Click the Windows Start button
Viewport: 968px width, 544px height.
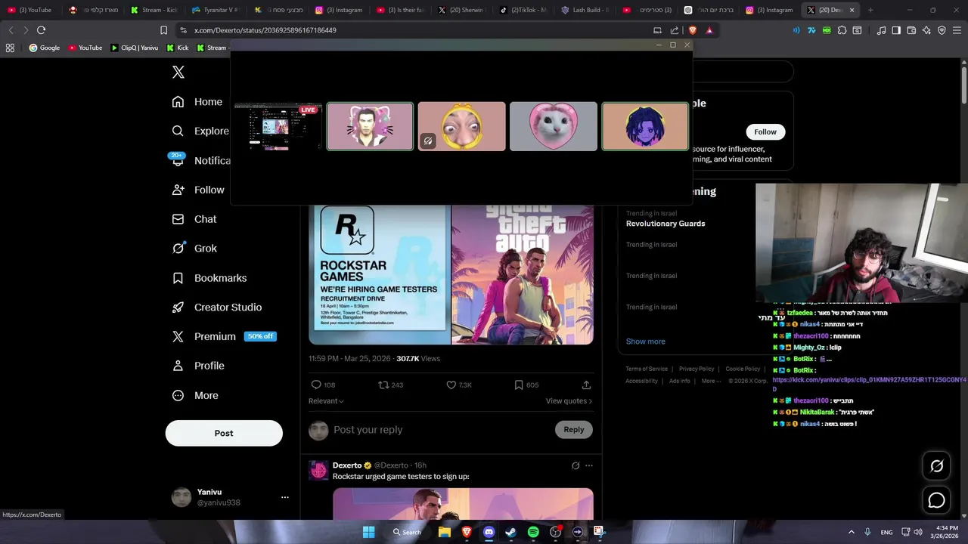pyautogui.click(x=368, y=532)
